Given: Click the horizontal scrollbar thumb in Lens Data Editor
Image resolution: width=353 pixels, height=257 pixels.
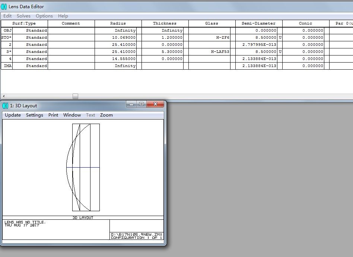Looking at the screenshot, I should pyautogui.click(x=76, y=96).
